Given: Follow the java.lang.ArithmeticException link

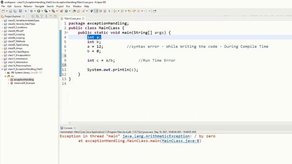Looking at the screenshot, I should point(156,136).
